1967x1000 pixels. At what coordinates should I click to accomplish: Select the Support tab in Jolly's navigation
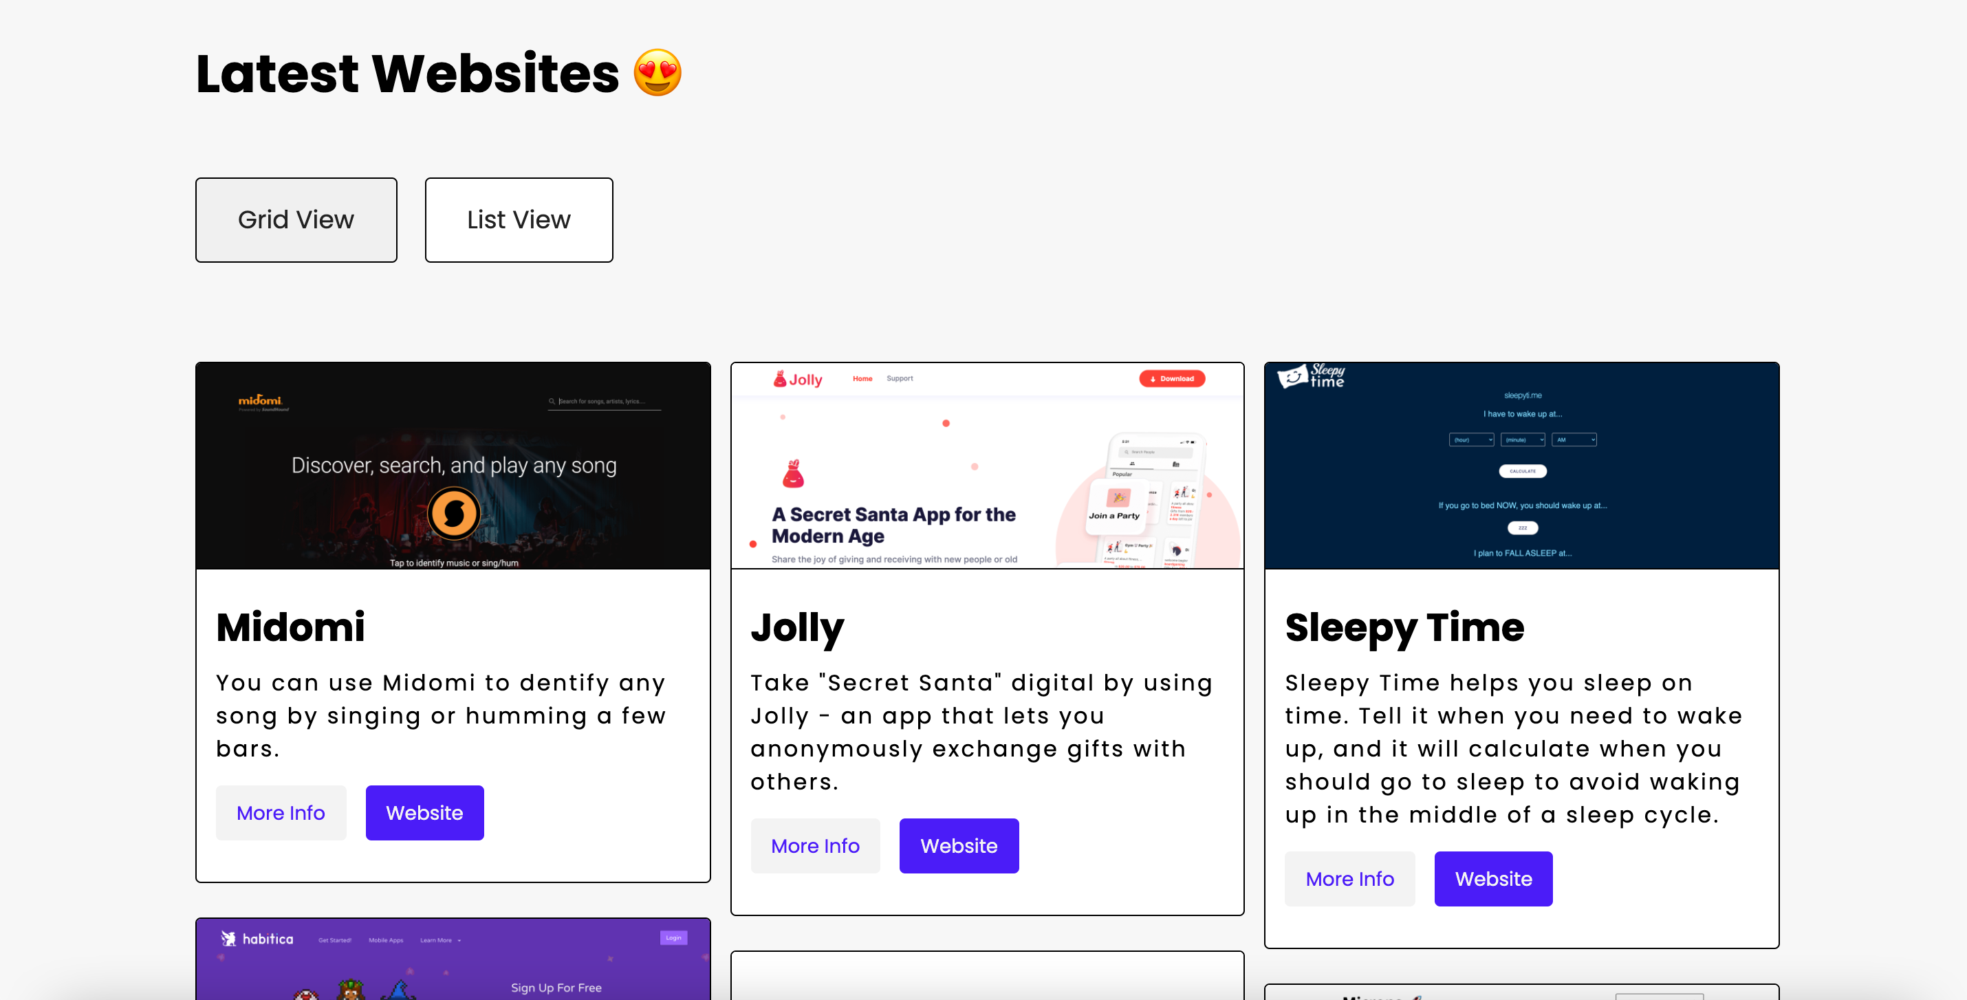[x=900, y=378]
